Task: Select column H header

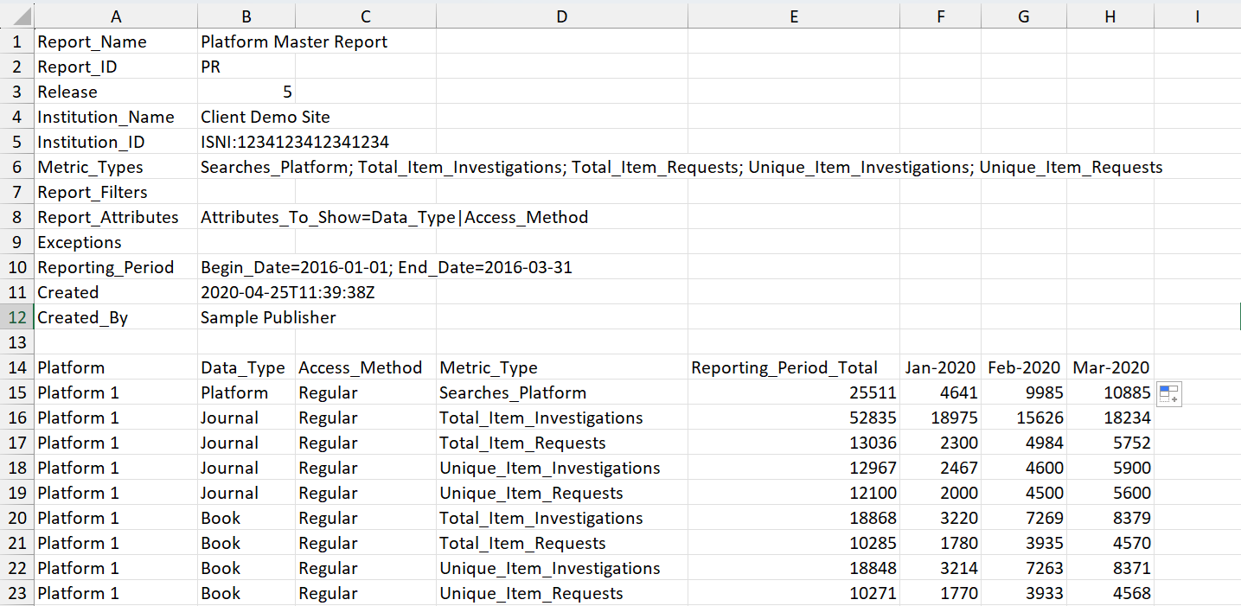Action: [x=1110, y=16]
